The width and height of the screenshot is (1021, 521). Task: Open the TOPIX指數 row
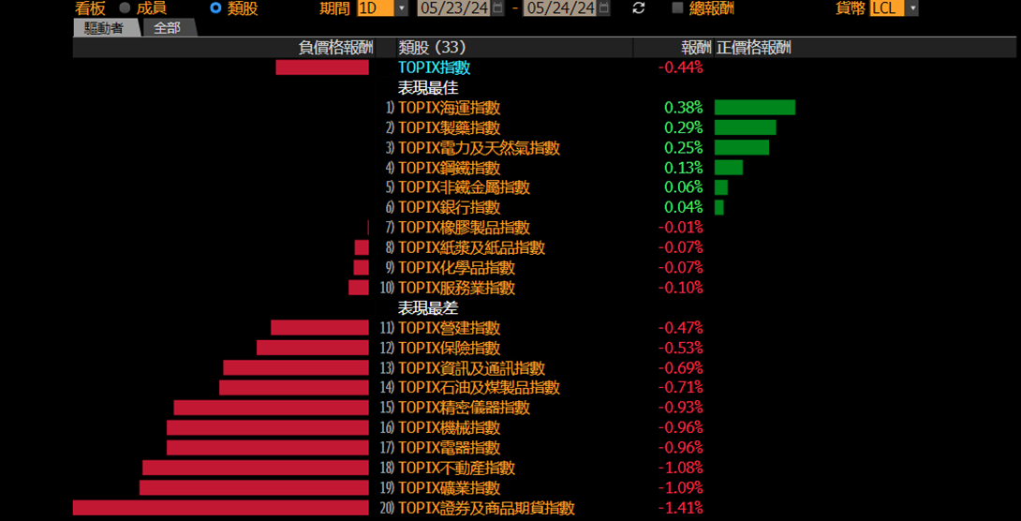click(435, 67)
